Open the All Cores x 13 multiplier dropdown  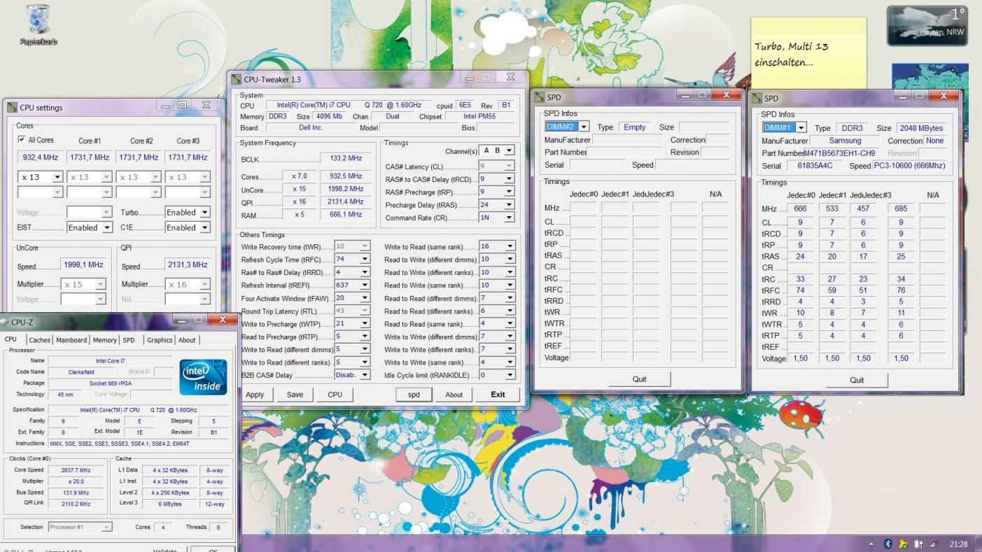pyautogui.click(x=57, y=177)
